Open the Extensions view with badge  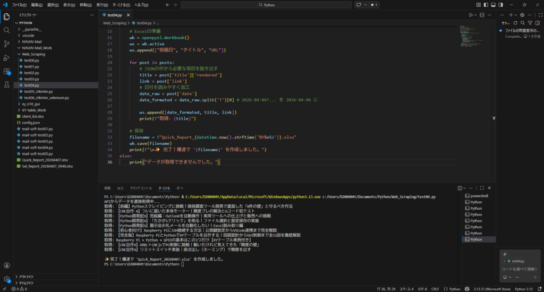point(7,71)
